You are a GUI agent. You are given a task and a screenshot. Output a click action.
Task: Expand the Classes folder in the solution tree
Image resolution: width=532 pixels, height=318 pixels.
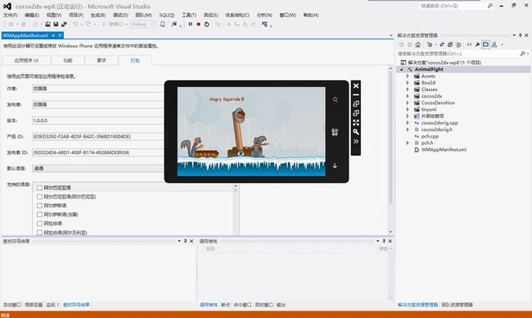tap(408, 89)
